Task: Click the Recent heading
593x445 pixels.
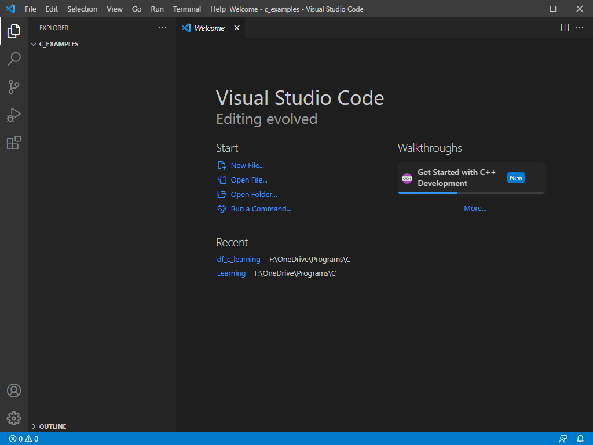Action: click(x=232, y=242)
